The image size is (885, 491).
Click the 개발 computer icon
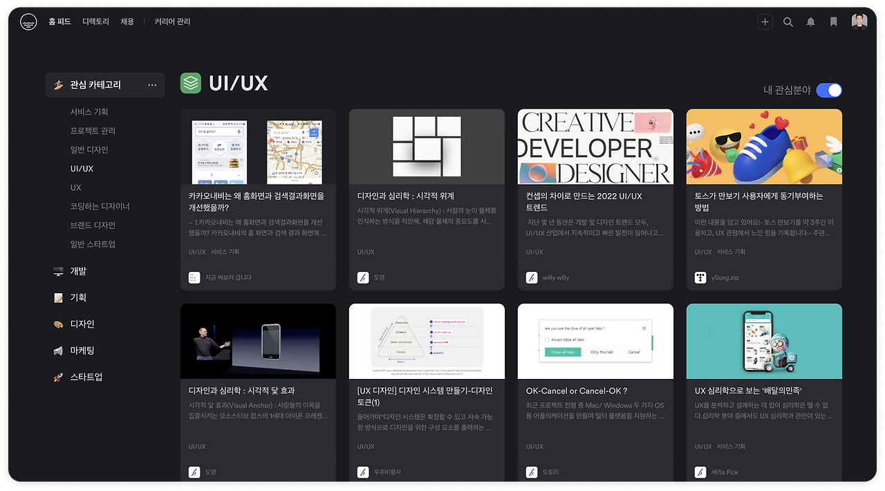click(59, 272)
